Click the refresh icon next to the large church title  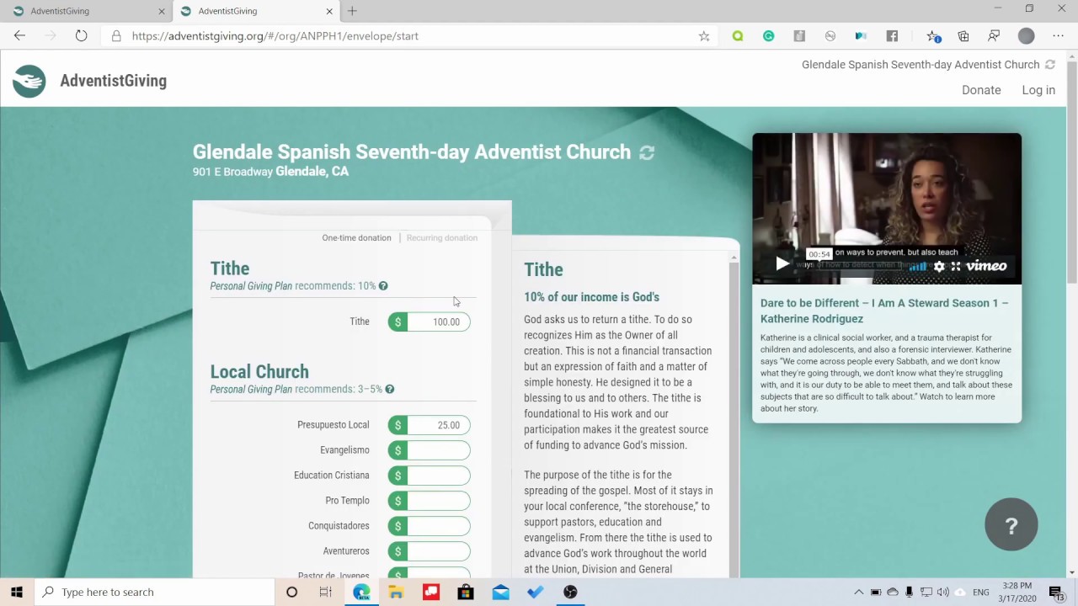(x=647, y=152)
